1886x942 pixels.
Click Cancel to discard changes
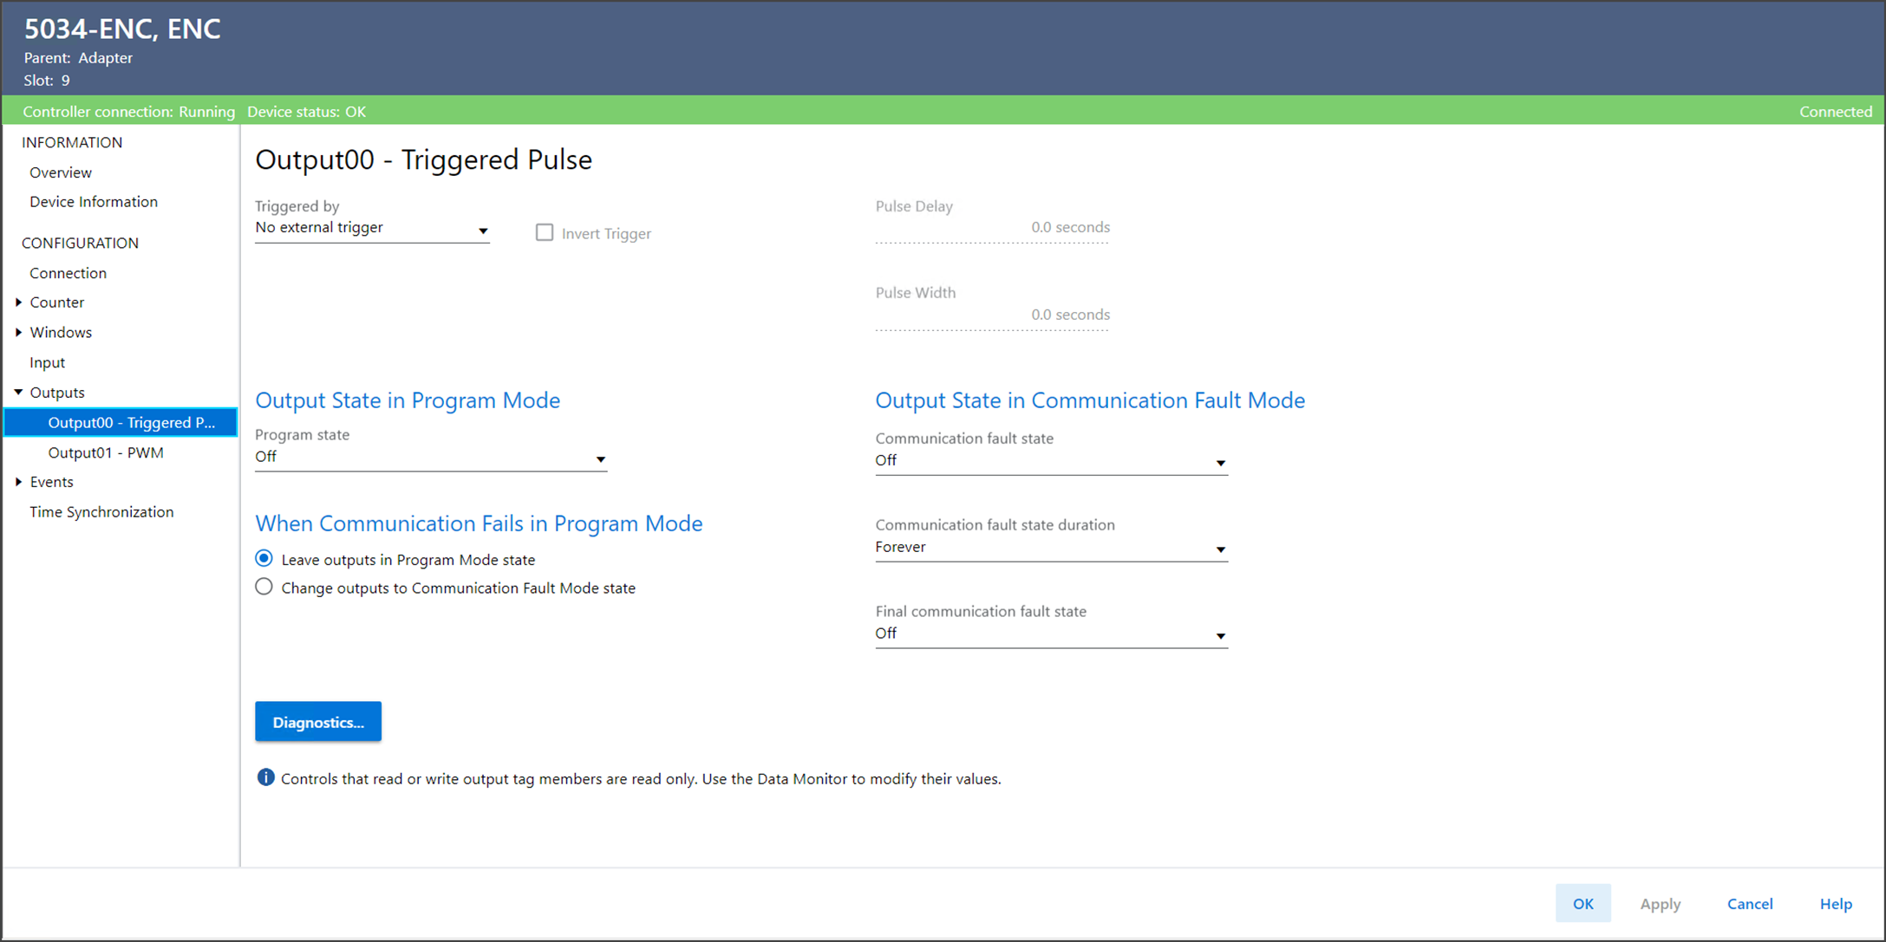pyautogui.click(x=1749, y=904)
